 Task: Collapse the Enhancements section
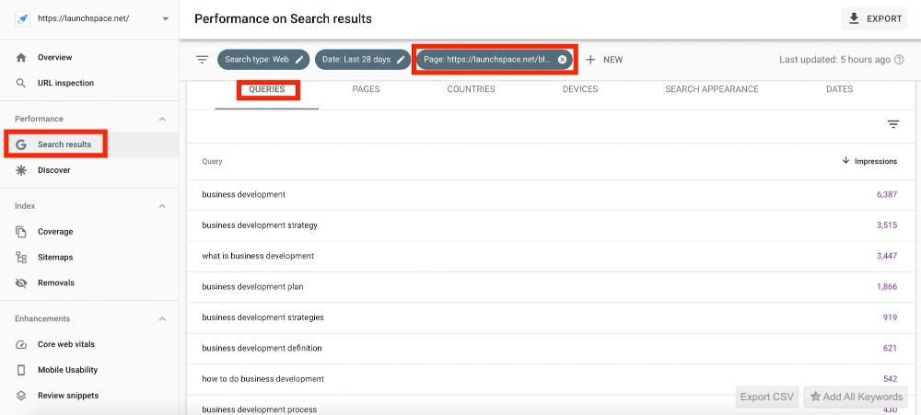[163, 318]
